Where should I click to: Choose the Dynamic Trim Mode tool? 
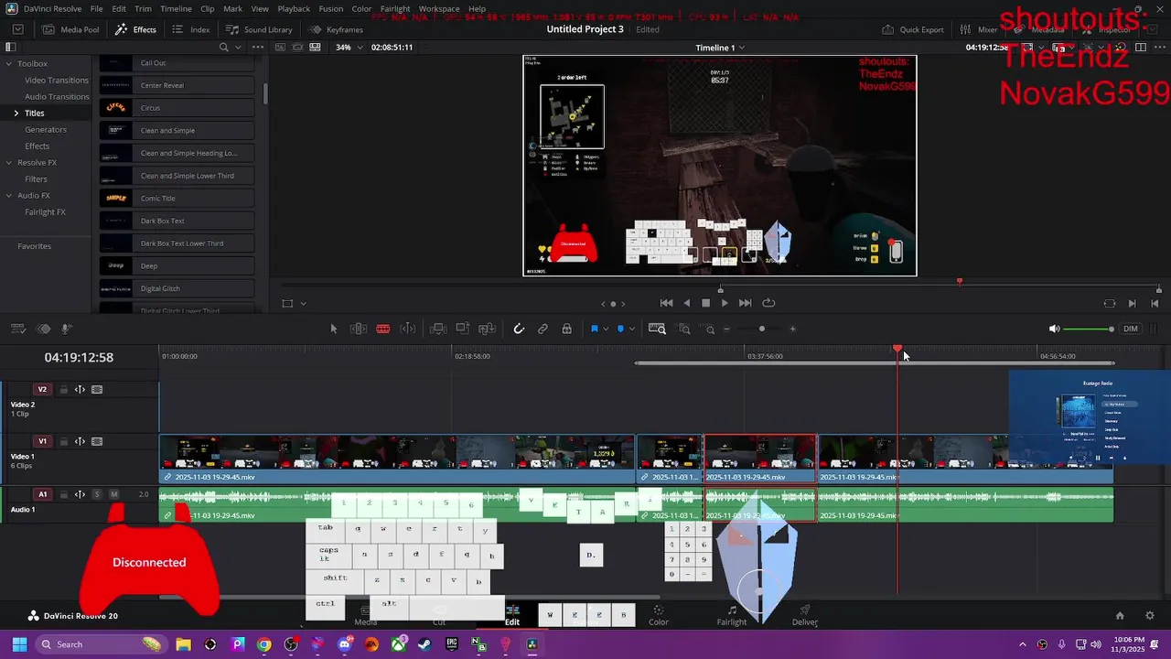(409, 329)
